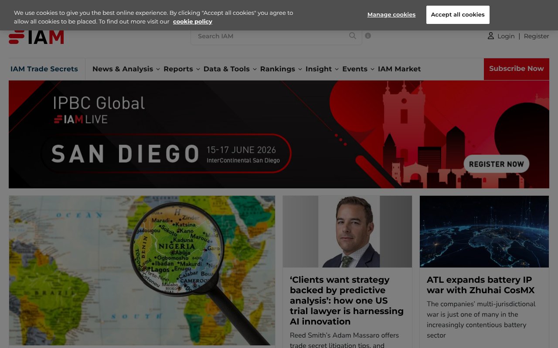Screen dimensions: 558x348
Task: Select the IAM Trade Secrets tab
Action: 44,69
